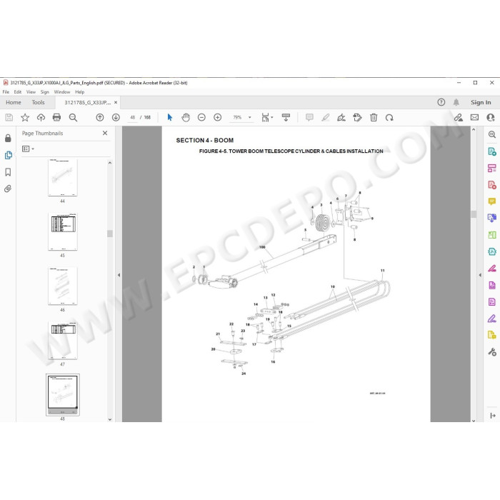Click the share with others person icon
The height and width of the screenshot is (500, 500).
click(x=491, y=118)
